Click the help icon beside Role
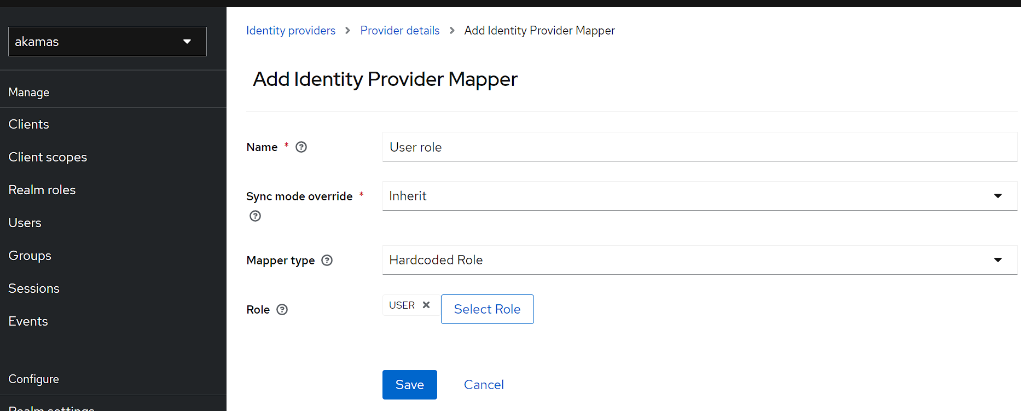The width and height of the screenshot is (1021, 411). tap(282, 310)
